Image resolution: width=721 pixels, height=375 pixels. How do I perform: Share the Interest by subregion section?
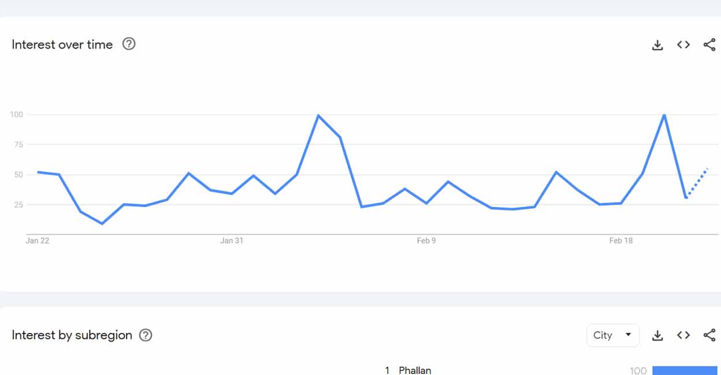coord(709,335)
